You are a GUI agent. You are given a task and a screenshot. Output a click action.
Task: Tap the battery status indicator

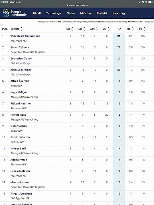(150, 2)
